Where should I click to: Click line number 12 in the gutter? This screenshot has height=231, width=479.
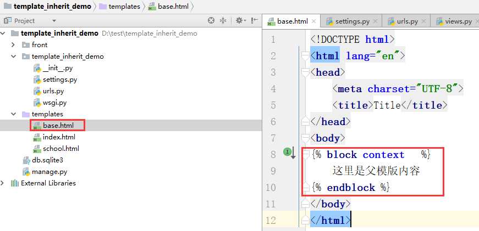coord(271,220)
